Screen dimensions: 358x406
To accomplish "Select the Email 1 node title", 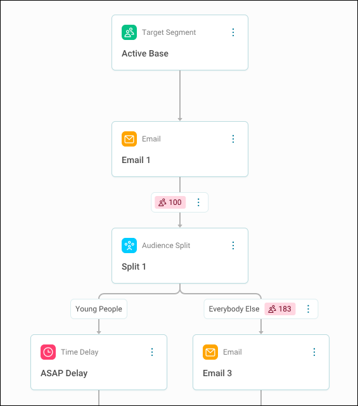I will [x=136, y=160].
